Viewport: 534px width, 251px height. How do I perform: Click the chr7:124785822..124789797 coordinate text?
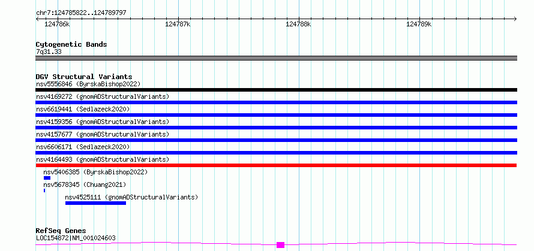tap(81, 13)
